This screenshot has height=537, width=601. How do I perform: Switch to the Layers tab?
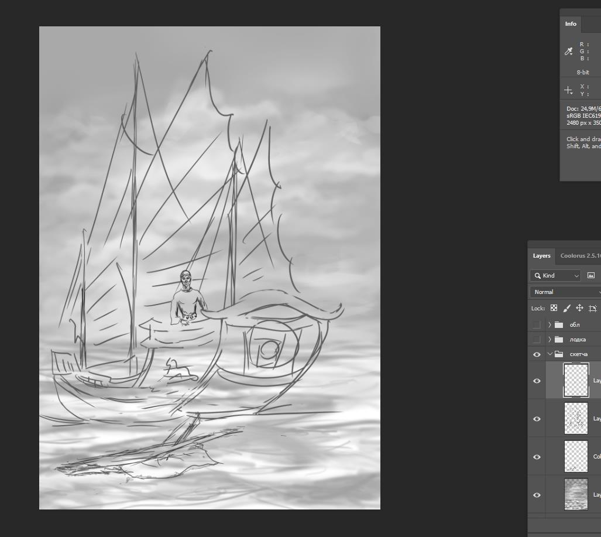[x=541, y=256]
